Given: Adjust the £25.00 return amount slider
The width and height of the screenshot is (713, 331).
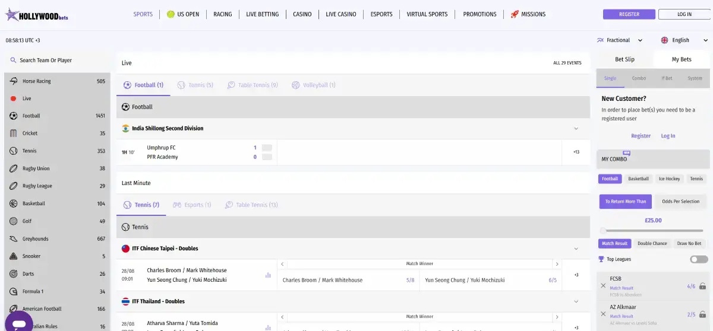Looking at the screenshot, I should (603, 231).
